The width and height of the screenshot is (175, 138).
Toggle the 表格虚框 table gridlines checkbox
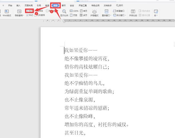[x=47, y=11]
